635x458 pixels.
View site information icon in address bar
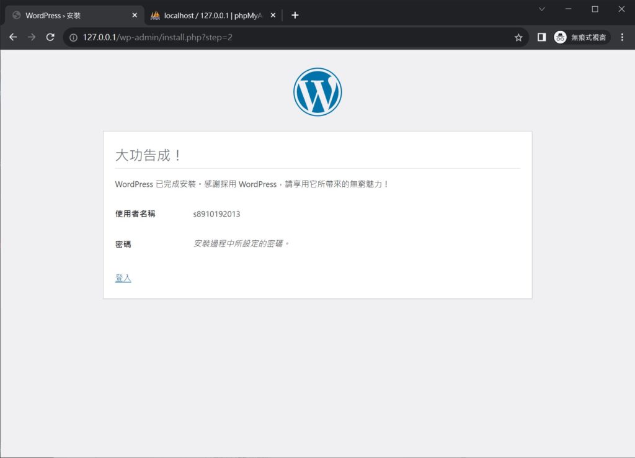(x=73, y=38)
